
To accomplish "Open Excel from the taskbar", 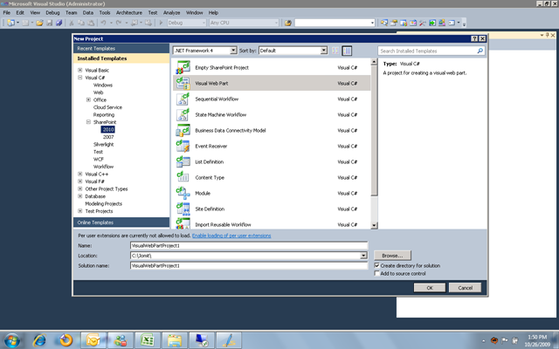I will pyautogui.click(x=148, y=340).
